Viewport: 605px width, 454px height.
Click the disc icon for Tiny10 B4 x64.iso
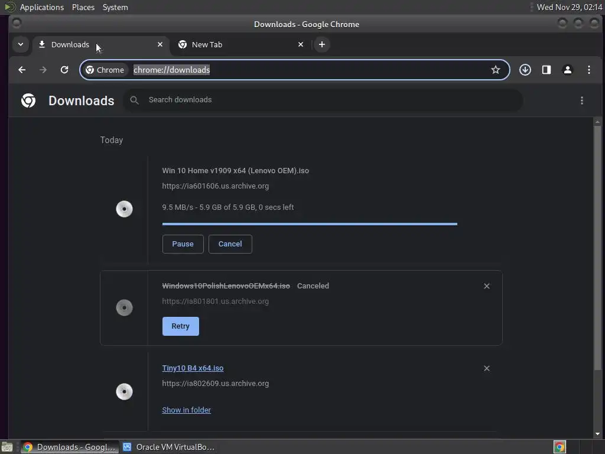[124, 392]
